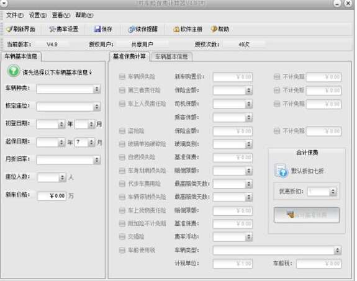This screenshot has width=357, height=281.
Task: Enable the 车辆损失险 checkbox
Action: pos(122,77)
